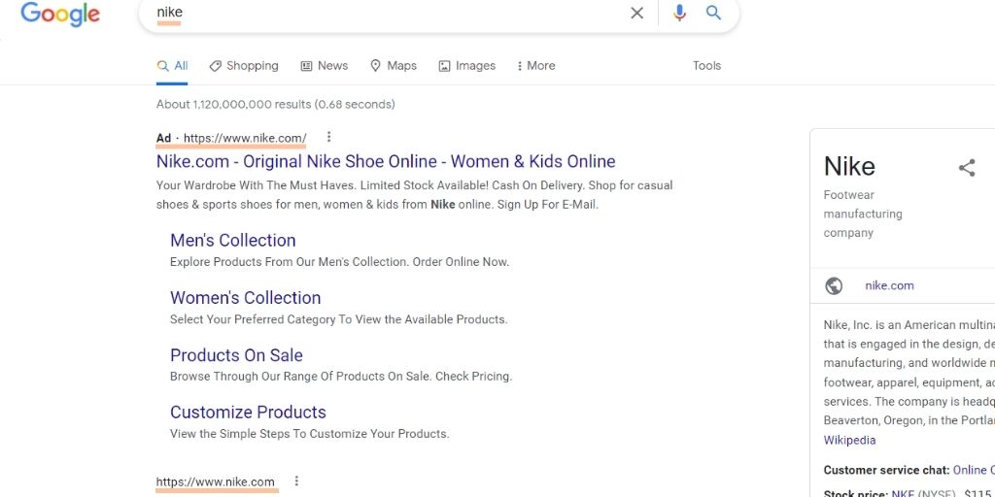Open the Maps tab
The image size is (995, 497).
pyautogui.click(x=394, y=66)
